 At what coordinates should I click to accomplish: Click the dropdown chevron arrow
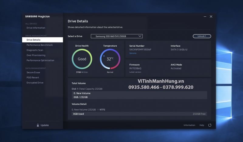pyautogui.click(x=140, y=36)
